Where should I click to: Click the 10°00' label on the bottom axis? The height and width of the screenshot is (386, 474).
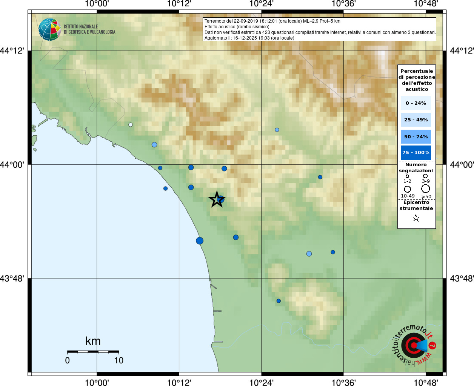97,382
